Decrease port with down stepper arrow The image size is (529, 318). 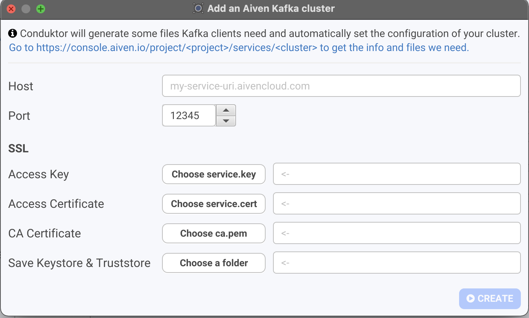226,121
